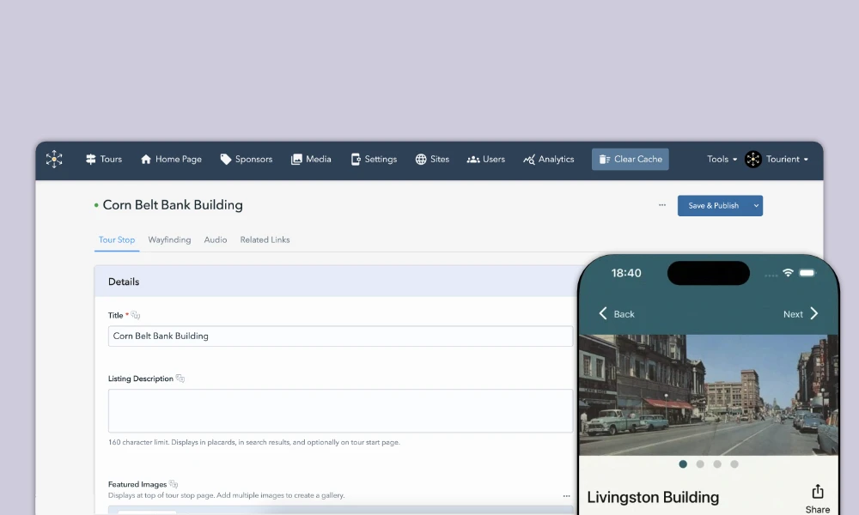Click the Details section header
The width and height of the screenshot is (859, 515).
point(335,282)
